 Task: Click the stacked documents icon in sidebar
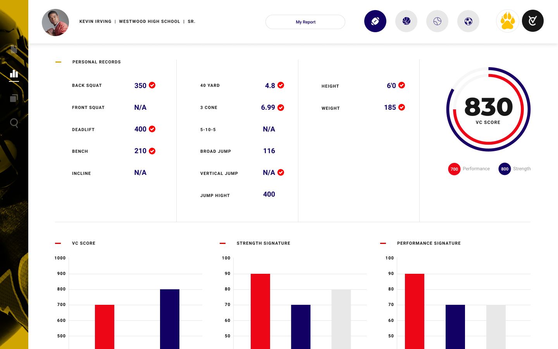(14, 98)
